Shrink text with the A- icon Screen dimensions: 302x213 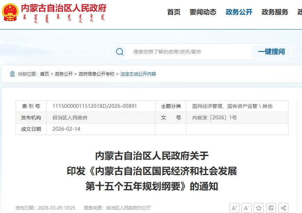coord(247,208)
